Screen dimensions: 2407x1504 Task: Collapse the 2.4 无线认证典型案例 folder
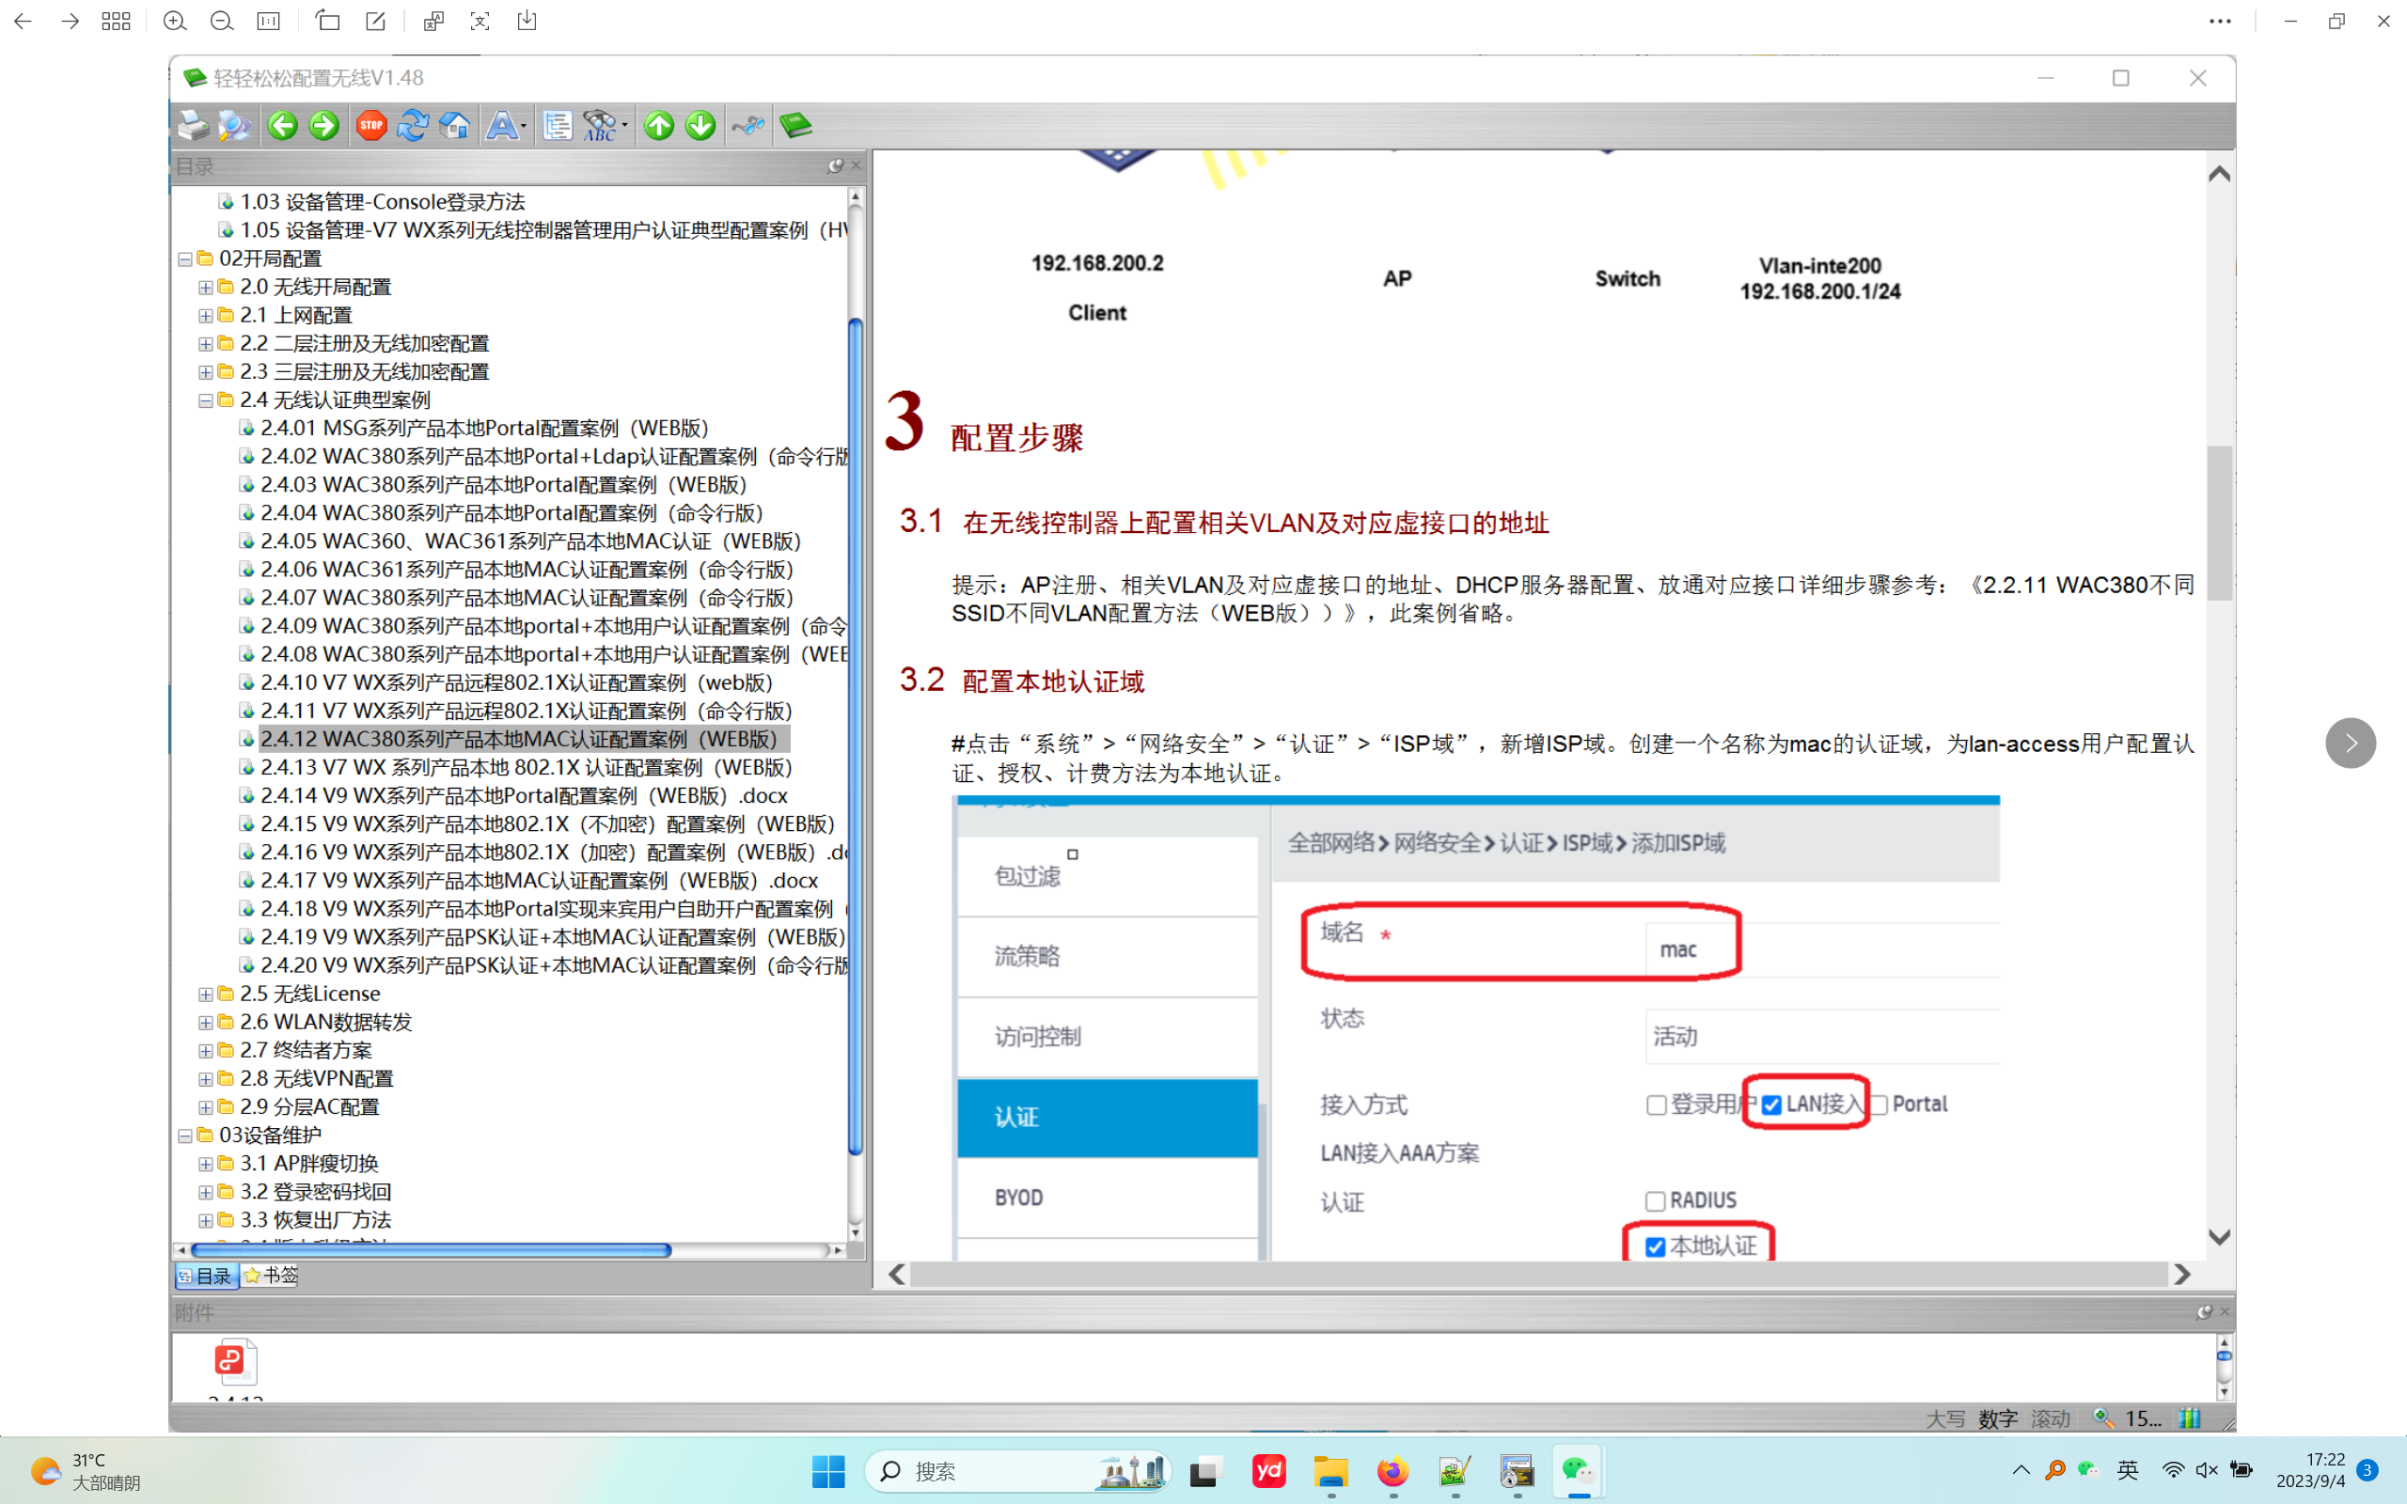coord(205,399)
